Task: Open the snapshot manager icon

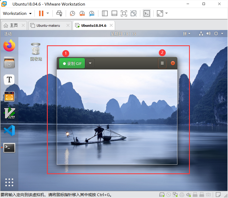Action: [x=91, y=13]
